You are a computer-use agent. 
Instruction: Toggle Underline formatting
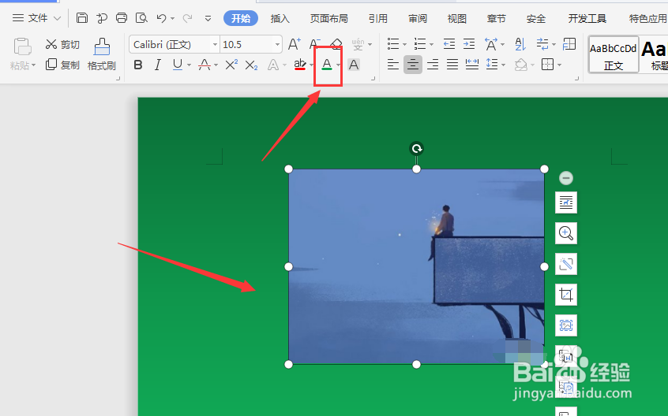[177, 65]
